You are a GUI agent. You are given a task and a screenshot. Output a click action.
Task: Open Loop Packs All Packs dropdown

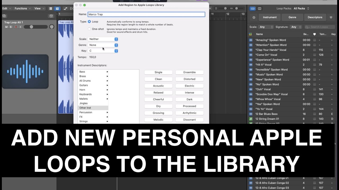(301, 8)
